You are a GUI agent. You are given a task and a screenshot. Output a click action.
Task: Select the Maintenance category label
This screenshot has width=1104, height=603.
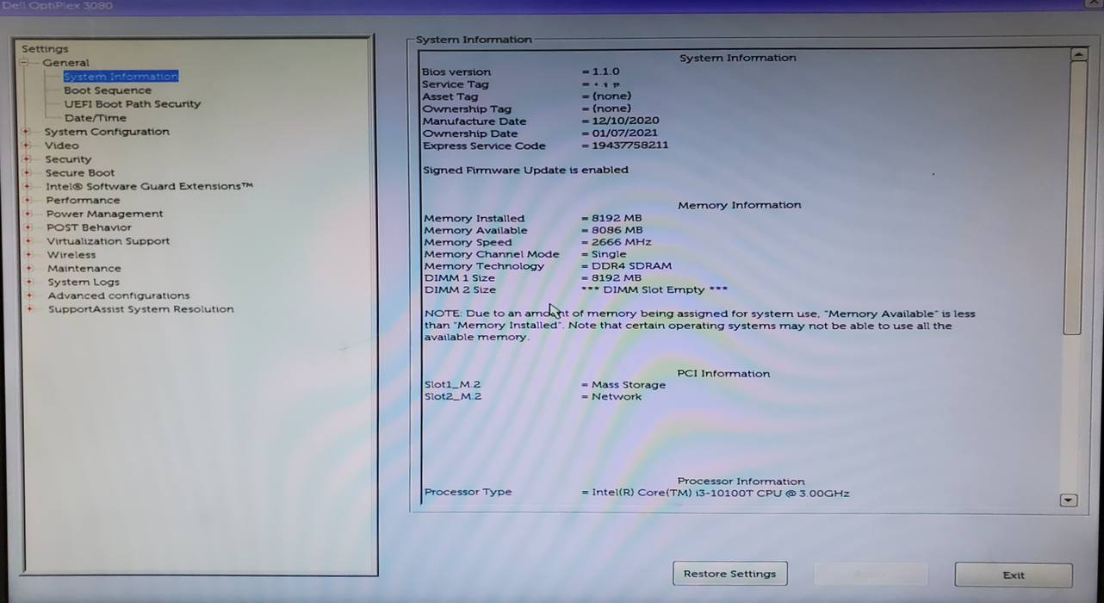84,269
